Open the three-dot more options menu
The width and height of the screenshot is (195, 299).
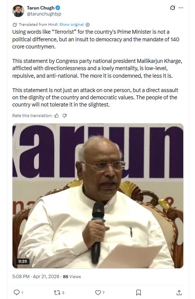point(181,8)
